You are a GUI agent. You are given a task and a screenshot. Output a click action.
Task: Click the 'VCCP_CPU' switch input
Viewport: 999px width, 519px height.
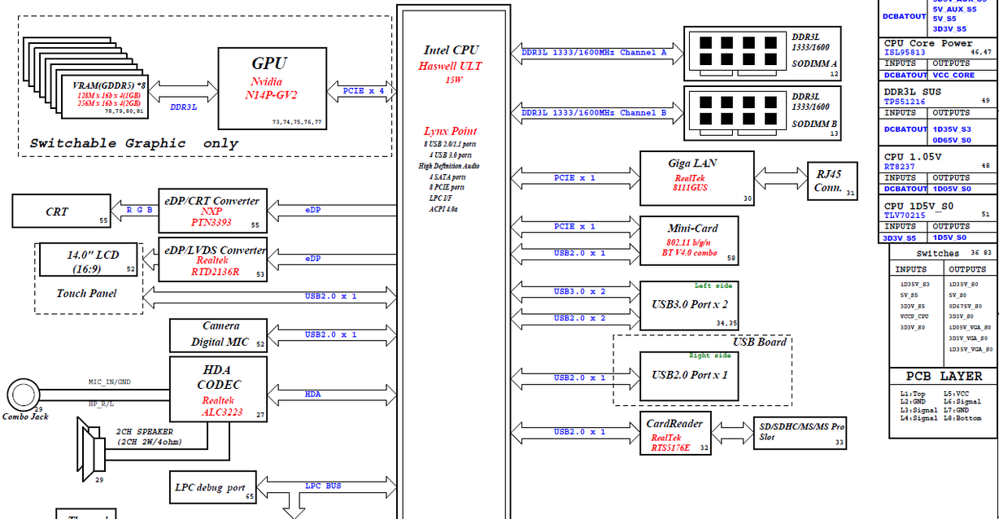(x=914, y=316)
